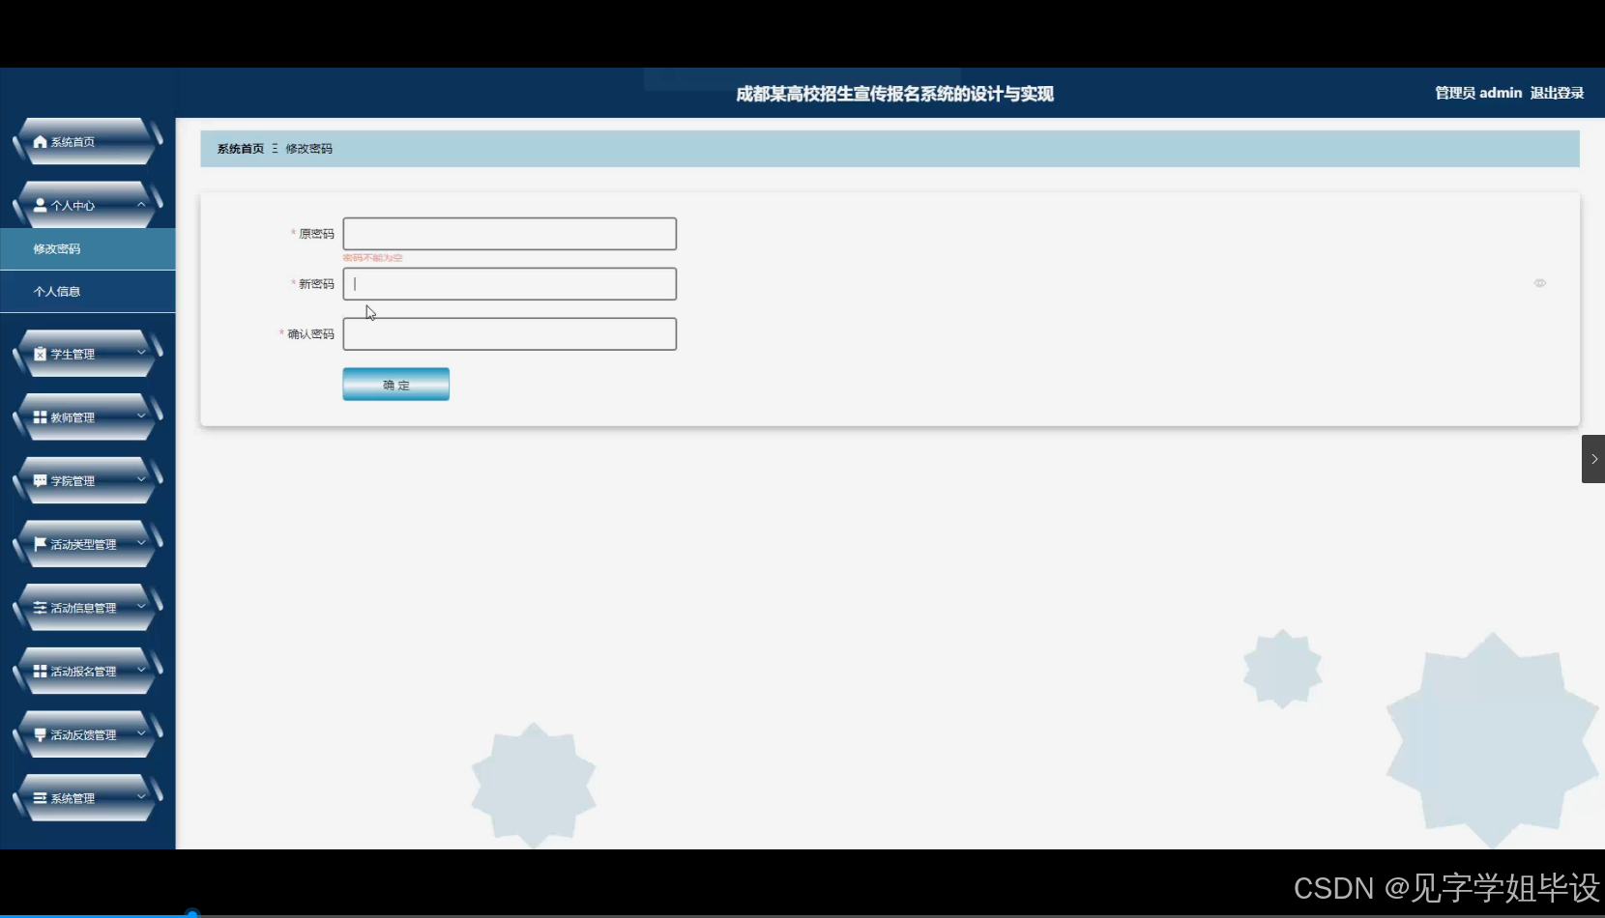Click the 管理员 admin user label
The image size is (1605, 918).
point(1478,93)
